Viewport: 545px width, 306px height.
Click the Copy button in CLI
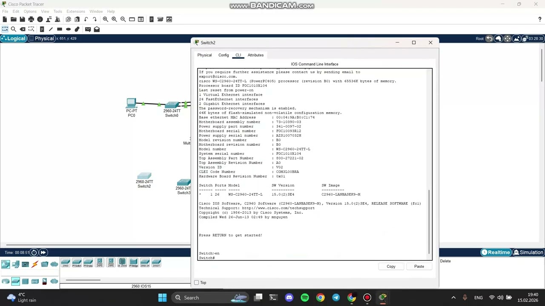391,266
